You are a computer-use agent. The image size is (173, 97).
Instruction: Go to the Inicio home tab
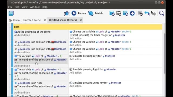[x=14, y=20]
